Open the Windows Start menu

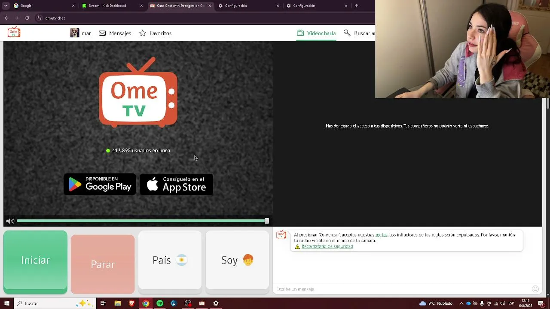[x=6, y=303]
